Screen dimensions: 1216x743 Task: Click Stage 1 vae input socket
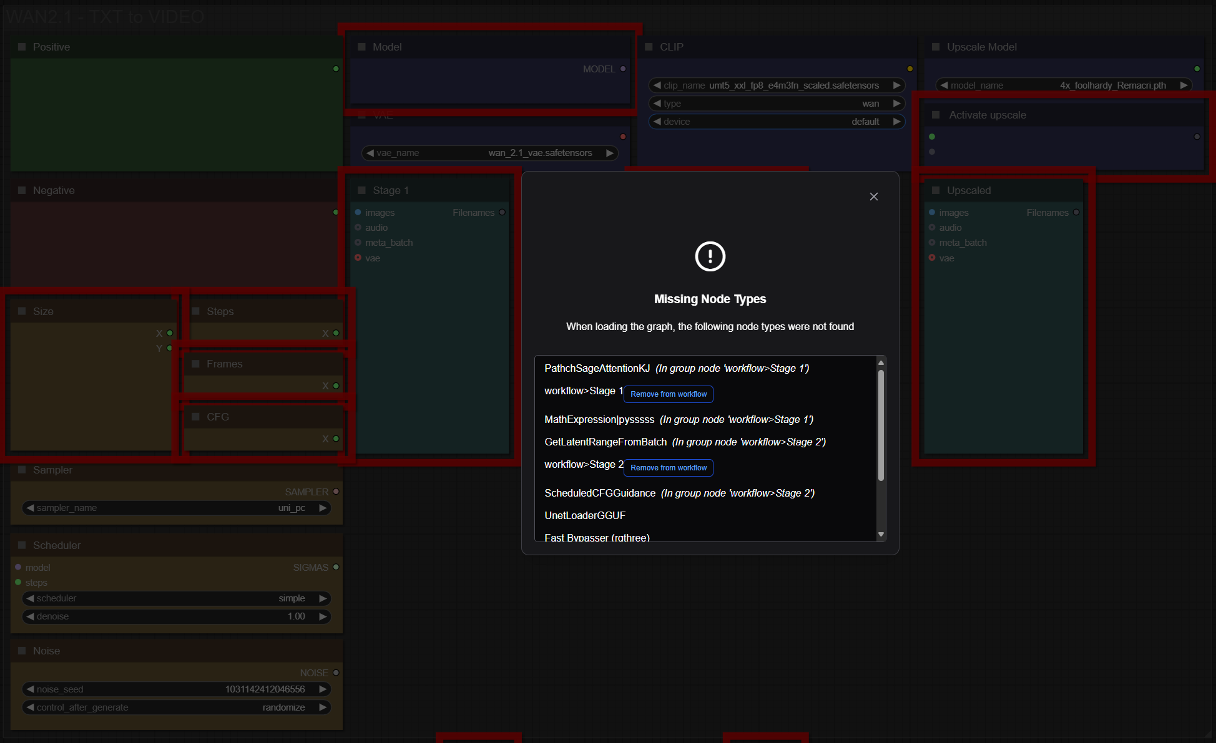coord(358,258)
